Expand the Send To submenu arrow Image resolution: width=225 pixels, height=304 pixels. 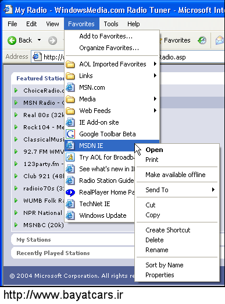pos(213,189)
